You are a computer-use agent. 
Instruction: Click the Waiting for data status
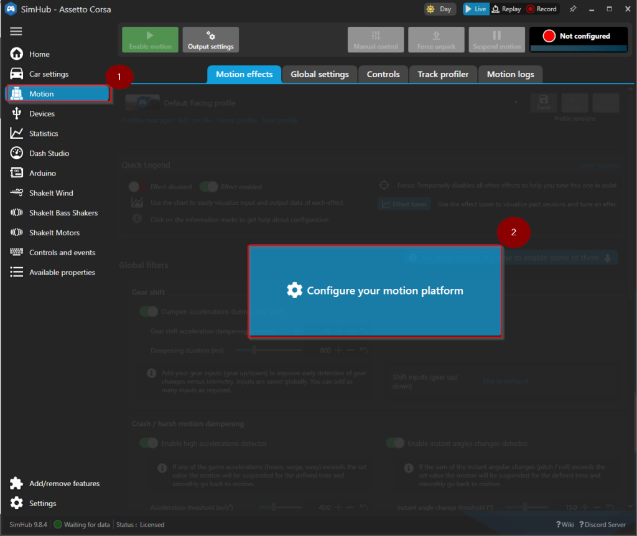[x=82, y=525]
